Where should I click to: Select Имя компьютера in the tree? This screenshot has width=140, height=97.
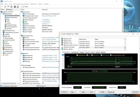click(12, 17)
